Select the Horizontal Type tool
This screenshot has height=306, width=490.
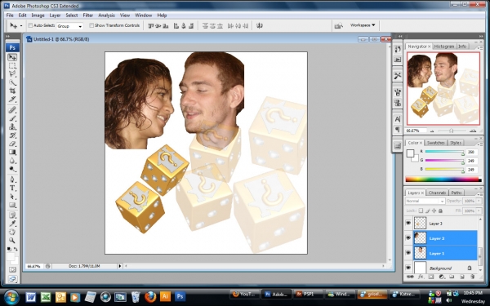point(12,188)
